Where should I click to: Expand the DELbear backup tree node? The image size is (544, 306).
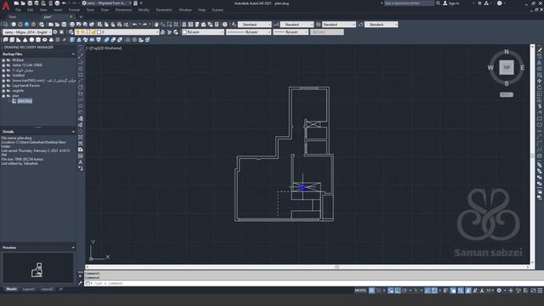[3, 60]
